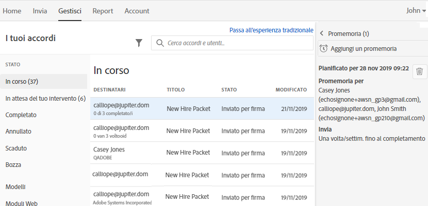This screenshot has height=206, width=428.
Task: Open the John user dropdown
Action: click(x=416, y=11)
